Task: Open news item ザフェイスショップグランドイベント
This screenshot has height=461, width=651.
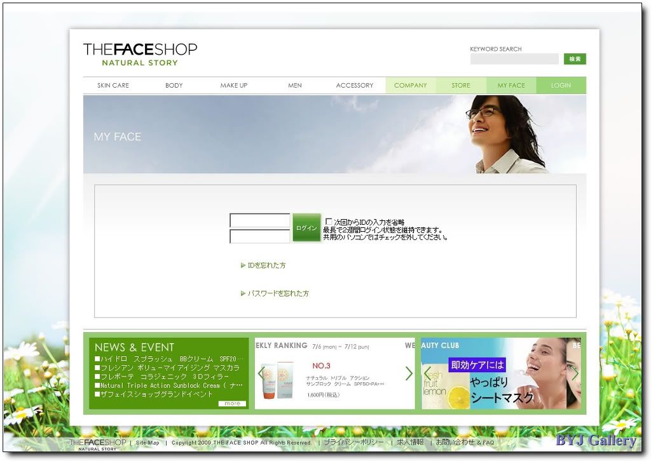Action: tap(154, 394)
